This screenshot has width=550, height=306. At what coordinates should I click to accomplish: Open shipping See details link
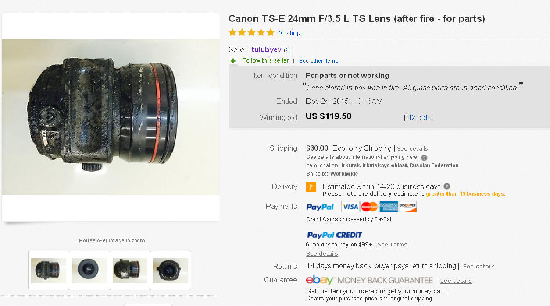412,149
